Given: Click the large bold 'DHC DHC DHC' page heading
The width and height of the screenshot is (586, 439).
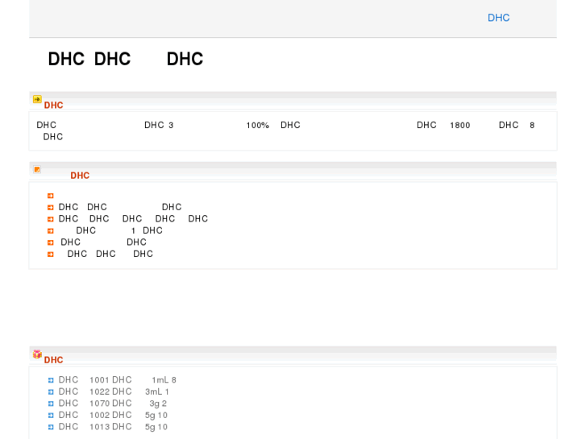Looking at the screenshot, I should click(x=126, y=59).
